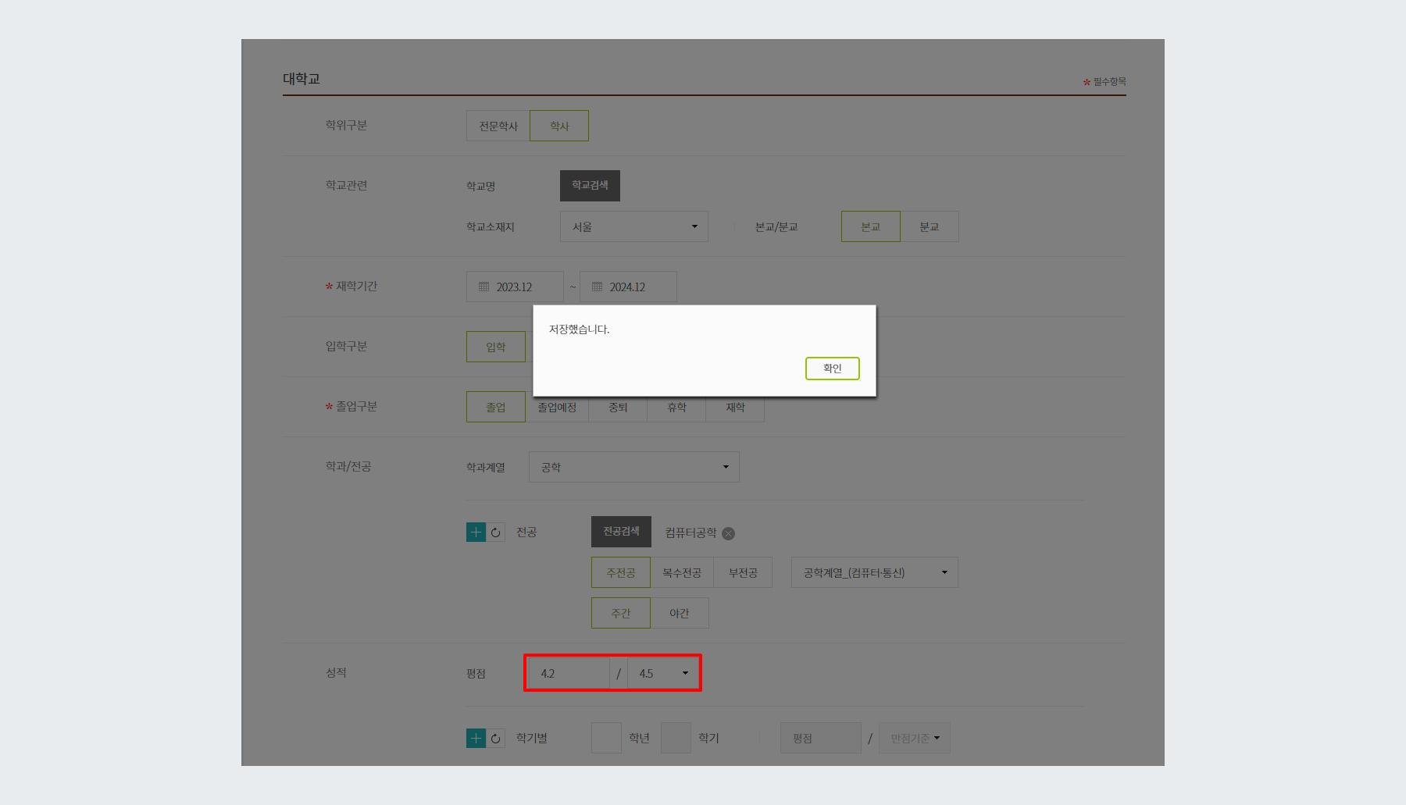Open the 공학계열_(컴퓨터·통신) dropdown
This screenshot has height=805, width=1406.
click(875, 572)
